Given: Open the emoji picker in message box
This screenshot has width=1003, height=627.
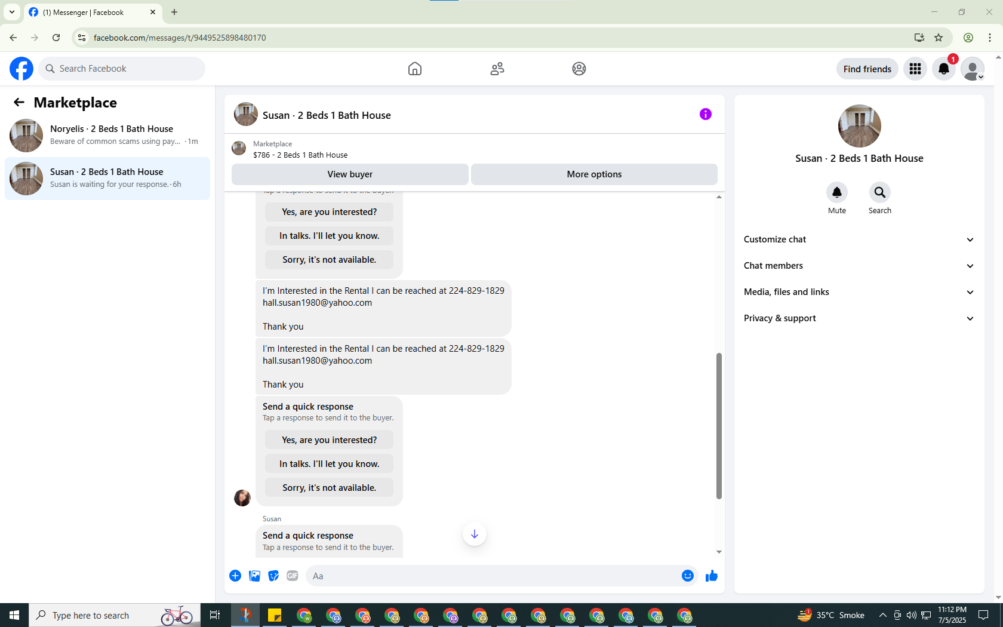Looking at the screenshot, I should tap(688, 576).
